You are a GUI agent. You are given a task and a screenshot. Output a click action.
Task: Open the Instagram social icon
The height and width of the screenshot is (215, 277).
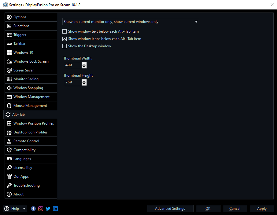41,209
